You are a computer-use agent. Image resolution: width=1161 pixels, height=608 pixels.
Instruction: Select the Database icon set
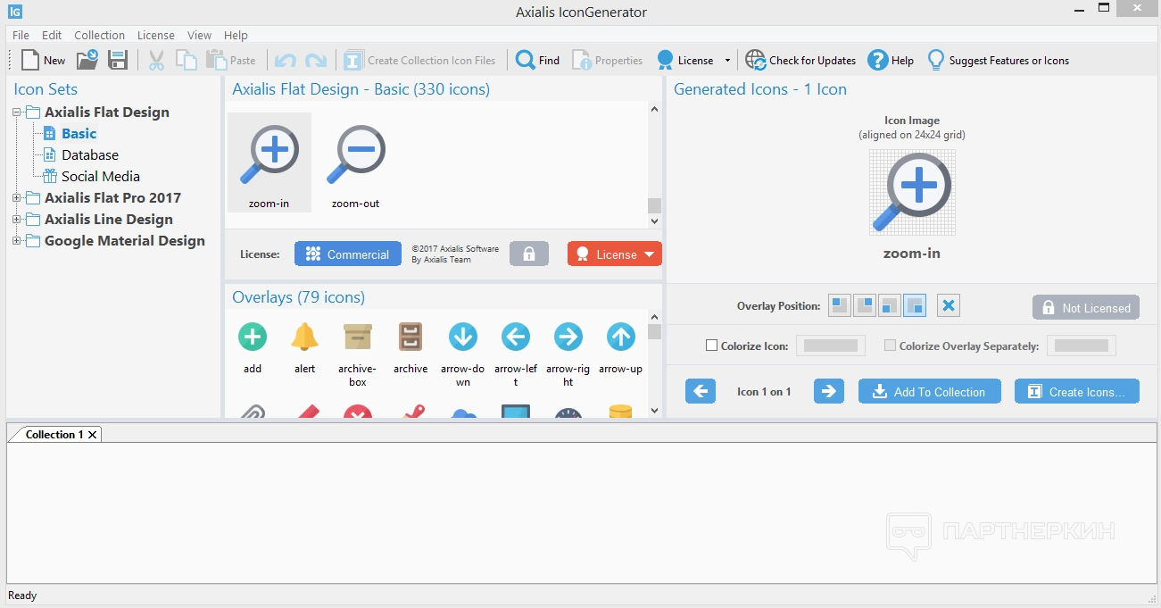[89, 154]
